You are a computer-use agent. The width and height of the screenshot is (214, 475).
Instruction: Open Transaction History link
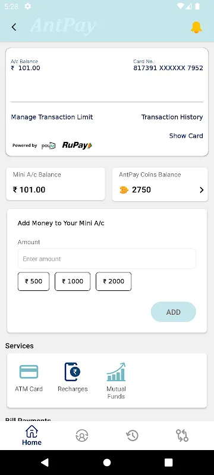click(172, 117)
